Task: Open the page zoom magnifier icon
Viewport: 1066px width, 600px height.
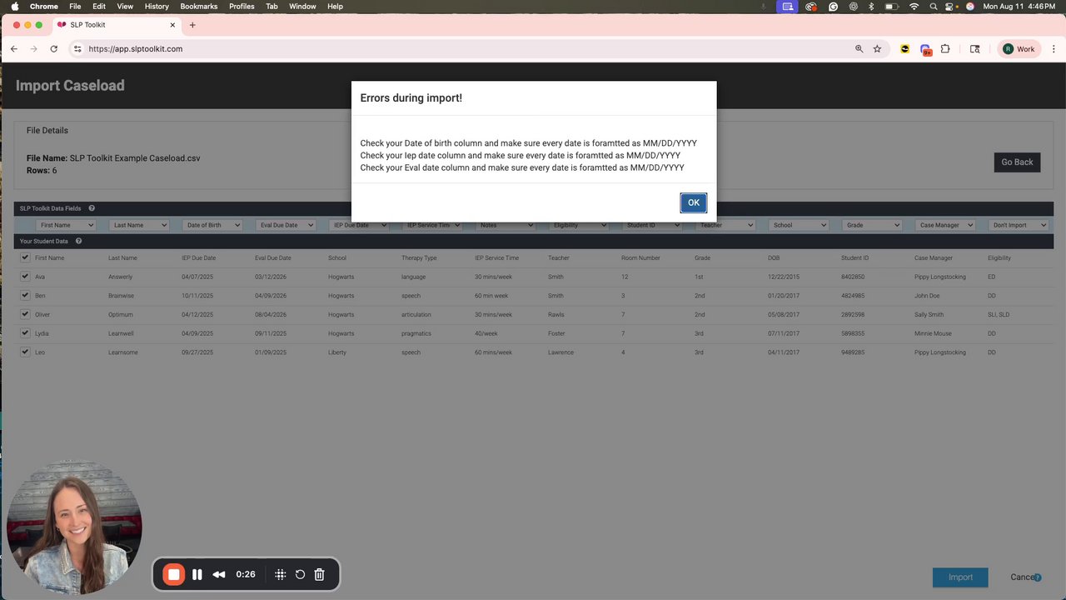Action: 859,49
